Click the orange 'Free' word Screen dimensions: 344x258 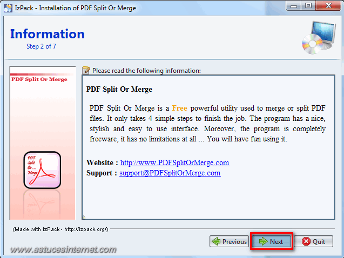point(179,108)
